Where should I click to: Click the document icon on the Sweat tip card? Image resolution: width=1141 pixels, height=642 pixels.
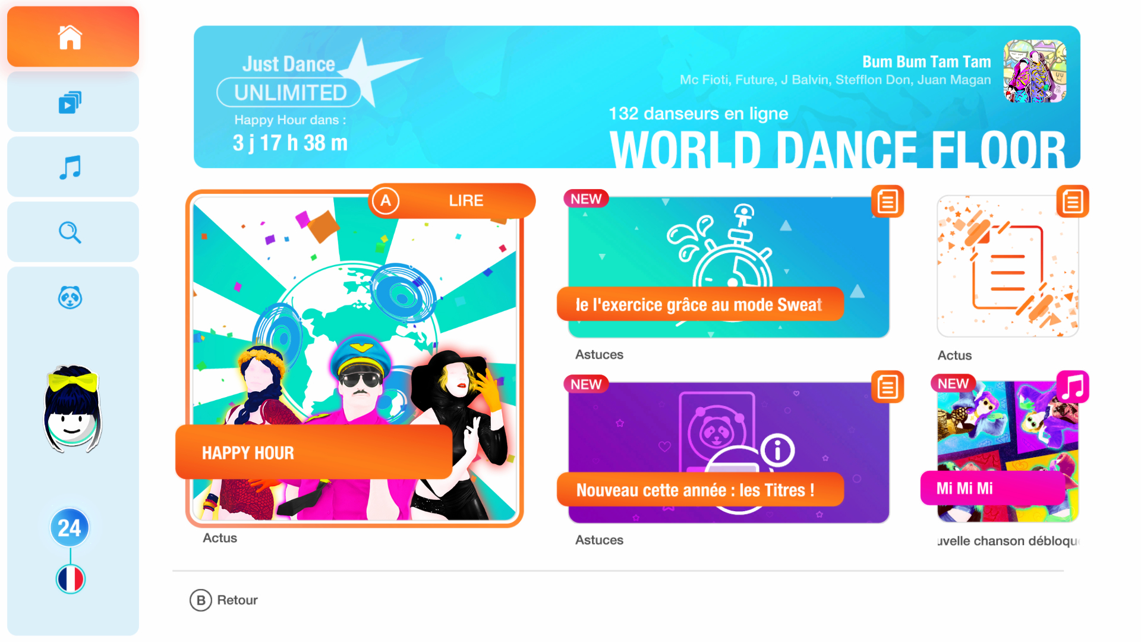(887, 202)
